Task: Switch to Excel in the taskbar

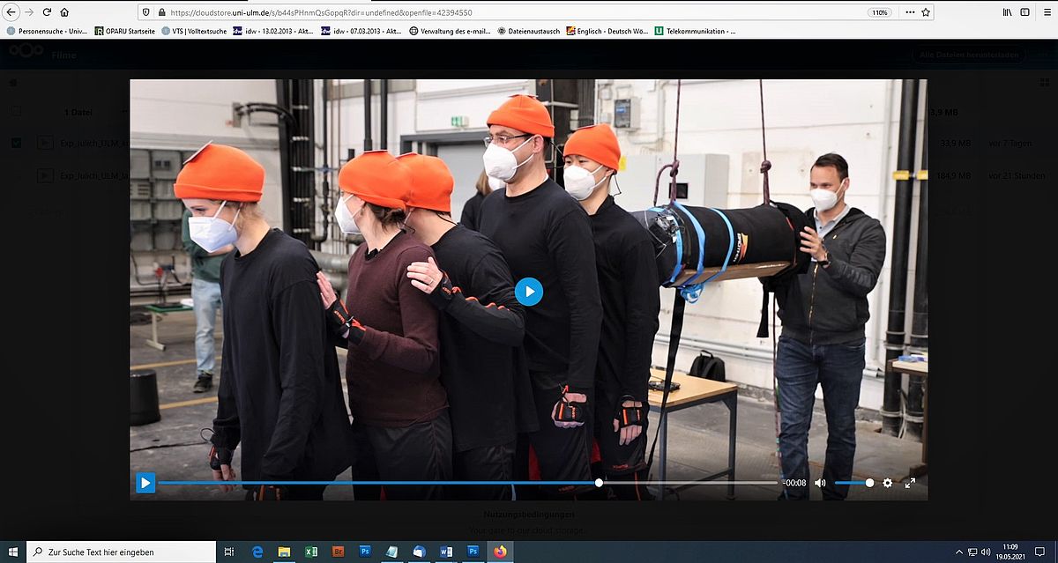Action: click(x=311, y=552)
